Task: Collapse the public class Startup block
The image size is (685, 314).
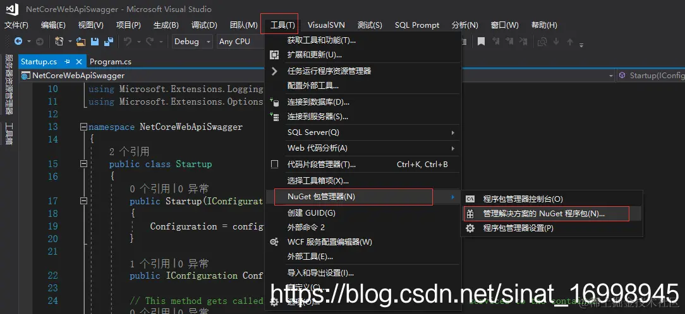Action: coord(83,164)
